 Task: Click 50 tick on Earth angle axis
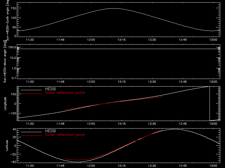(14, 27)
